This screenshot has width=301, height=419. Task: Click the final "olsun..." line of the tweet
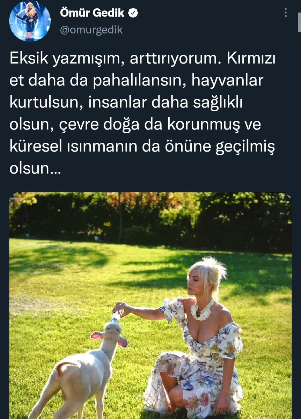pyautogui.click(x=35, y=168)
